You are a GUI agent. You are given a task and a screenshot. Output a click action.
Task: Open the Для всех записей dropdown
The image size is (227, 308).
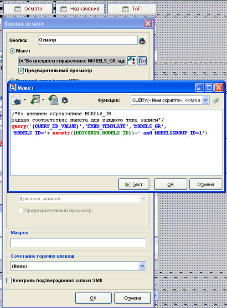click(x=143, y=199)
